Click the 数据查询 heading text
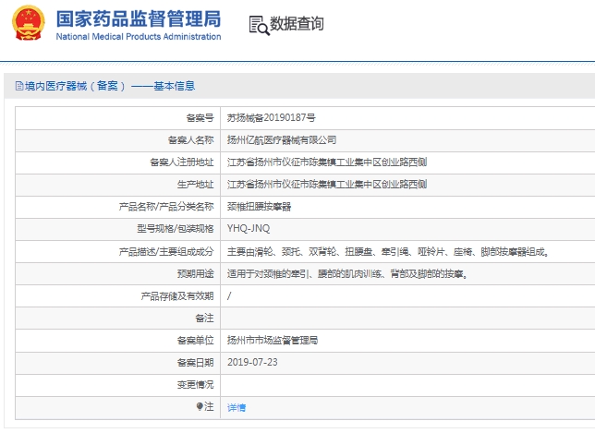Image resolution: width=595 pixels, height=433 pixels. coord(297,23)
